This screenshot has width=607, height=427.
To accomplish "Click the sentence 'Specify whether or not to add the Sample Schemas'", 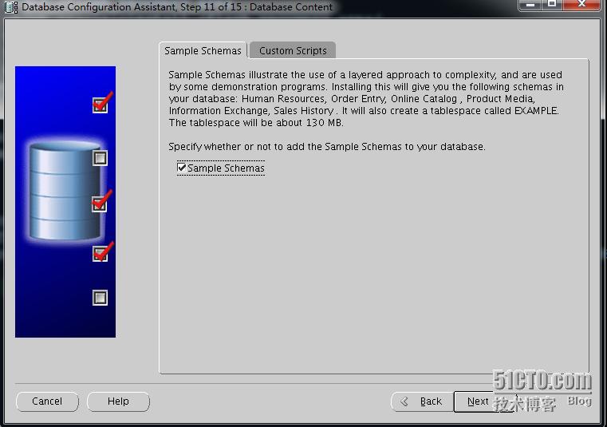I will tap(285, 147).
